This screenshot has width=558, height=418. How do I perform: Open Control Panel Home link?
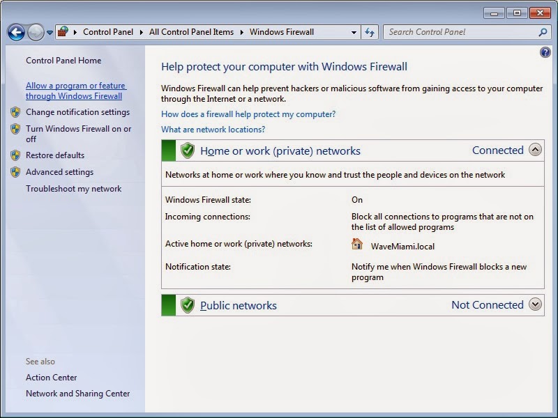pyautogui.click(x=63, y=61)
